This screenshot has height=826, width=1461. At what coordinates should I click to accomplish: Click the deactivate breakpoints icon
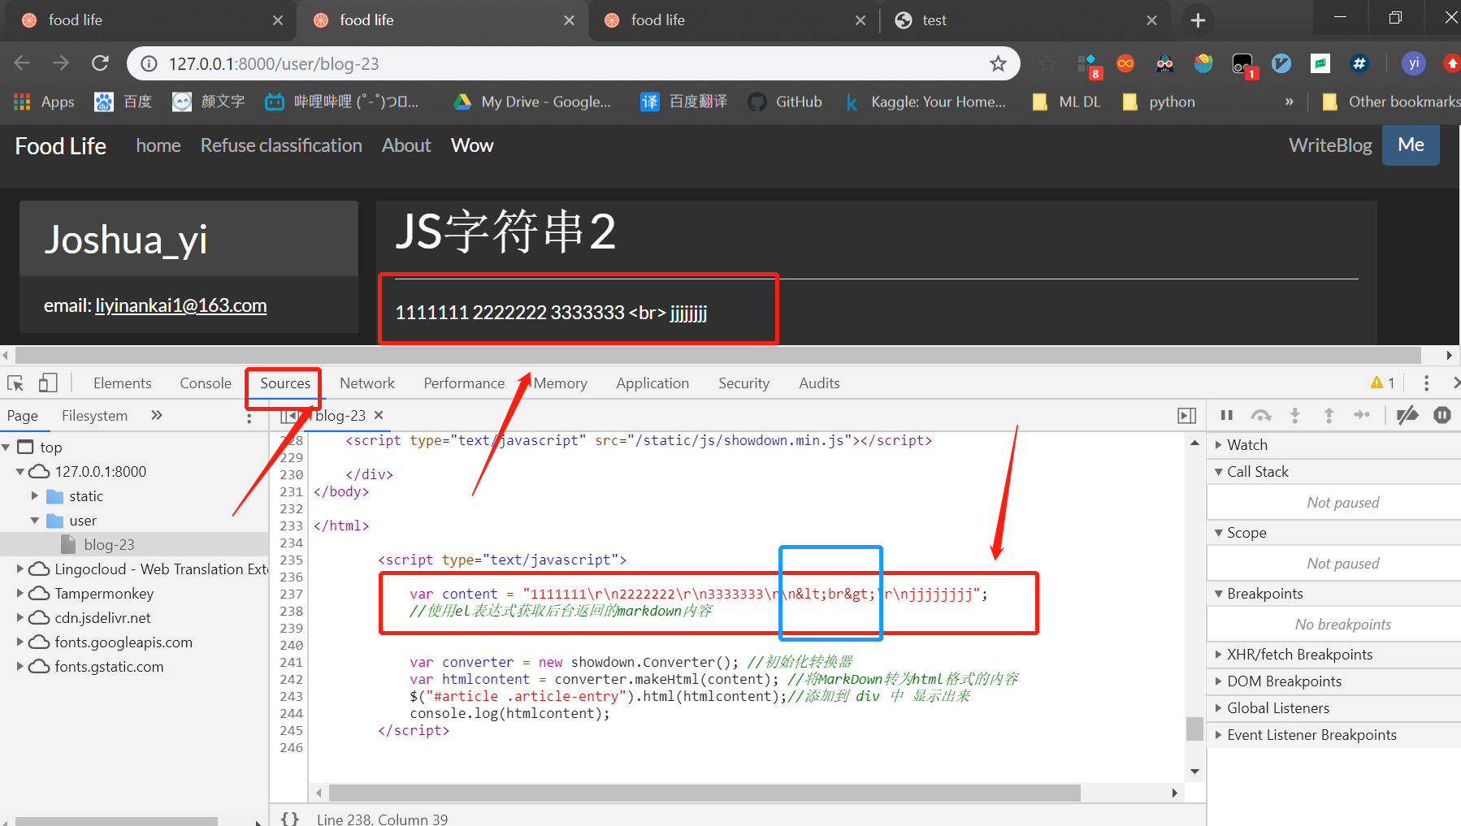(x=1408, y=415)
